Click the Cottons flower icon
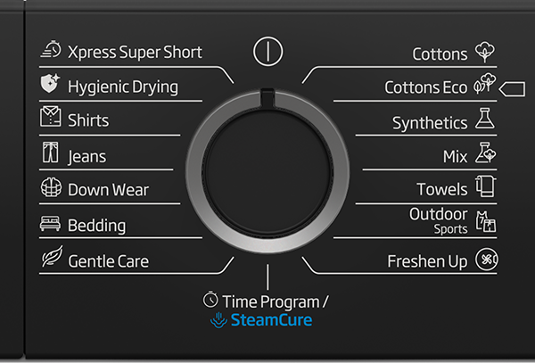This screenshot has width=535, height=363. click(484, 52)
